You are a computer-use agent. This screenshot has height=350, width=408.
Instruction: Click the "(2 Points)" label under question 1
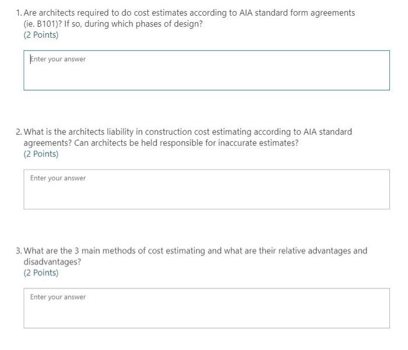pos(41,35)
